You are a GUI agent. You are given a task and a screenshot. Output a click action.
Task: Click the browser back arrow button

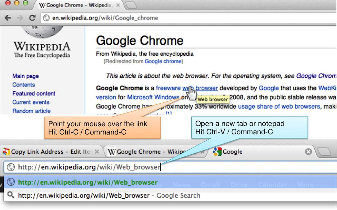(8, 18)
